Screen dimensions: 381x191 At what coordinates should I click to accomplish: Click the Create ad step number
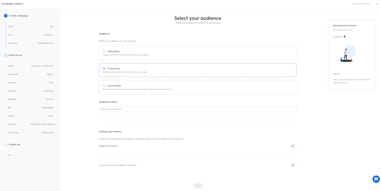tap(6, 145)
